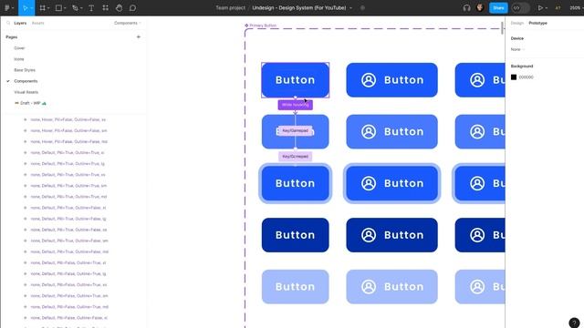Click the Undesign - Design System file title
Image resolution: width=584 pixels, height=328 pixels.
coord(299,8)
